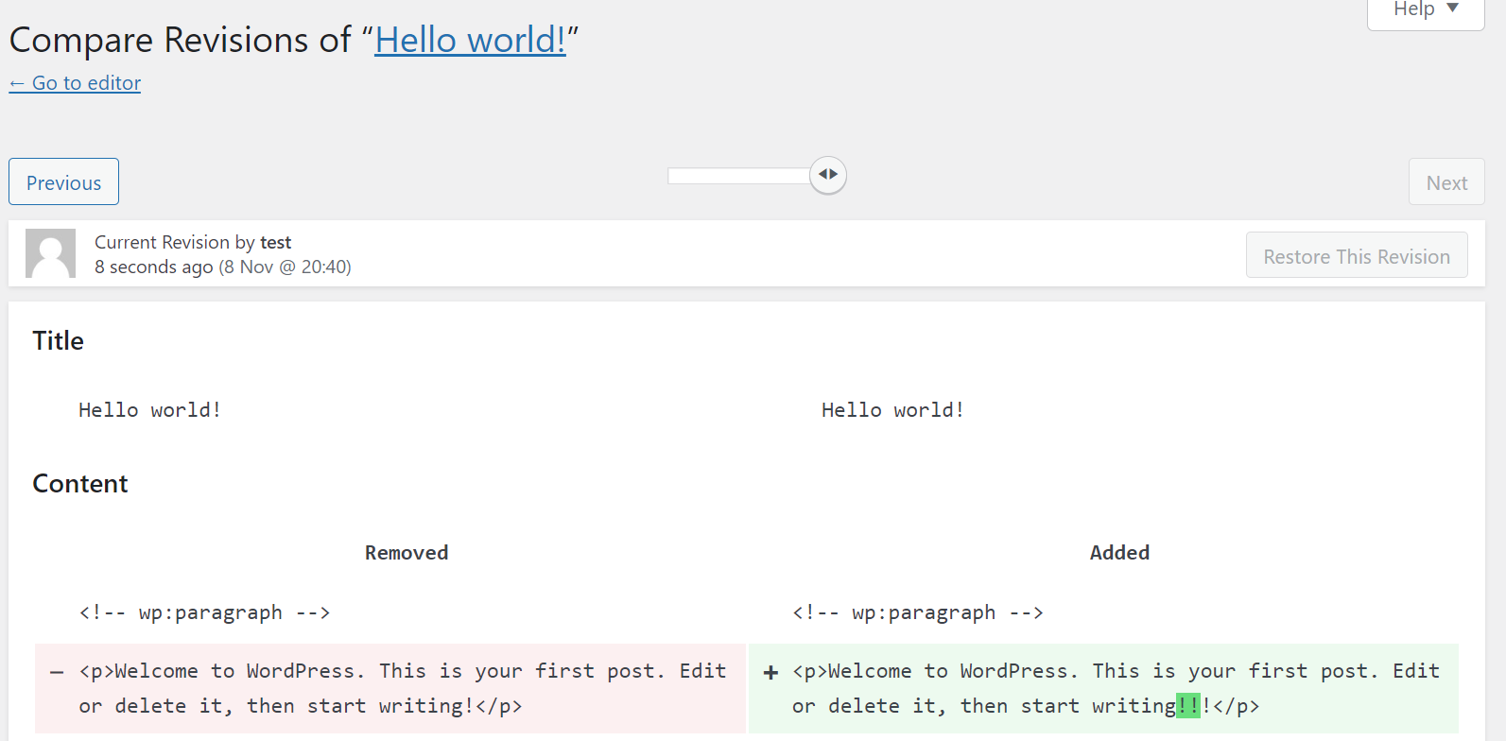The height and width of the screenshot is (741, 1506).
Task: Click the Previous revision button
Action: 63,181
